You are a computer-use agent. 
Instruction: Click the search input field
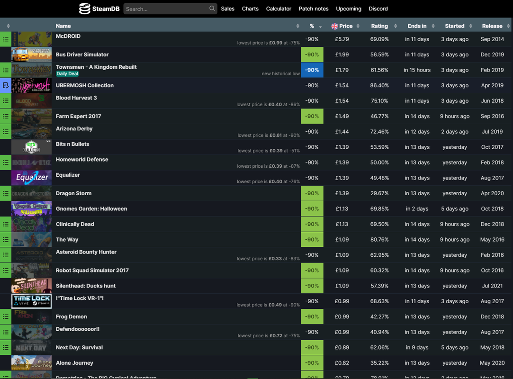coord(167,9)
